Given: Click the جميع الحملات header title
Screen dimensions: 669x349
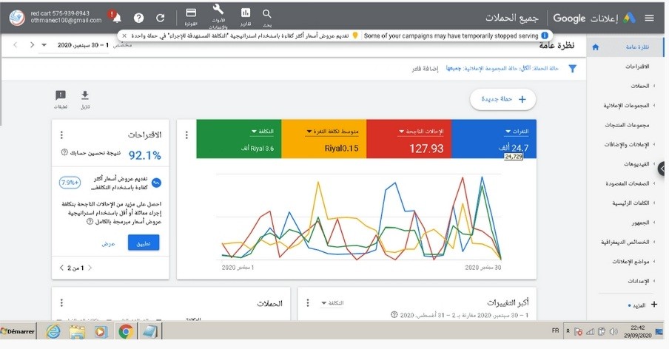Looking at the screenshot, I should pos(511,18).
